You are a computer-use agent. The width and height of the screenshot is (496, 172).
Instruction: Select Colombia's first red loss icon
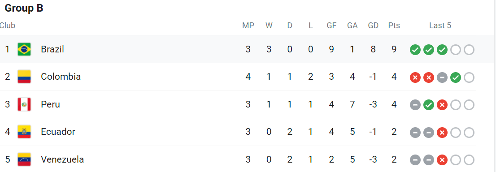coord(415,77)
